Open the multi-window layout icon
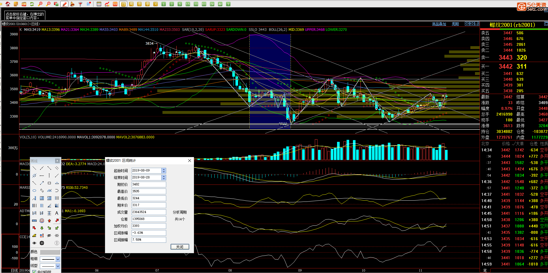The height and width of the screenshot is (273, 548). point(56,4)
